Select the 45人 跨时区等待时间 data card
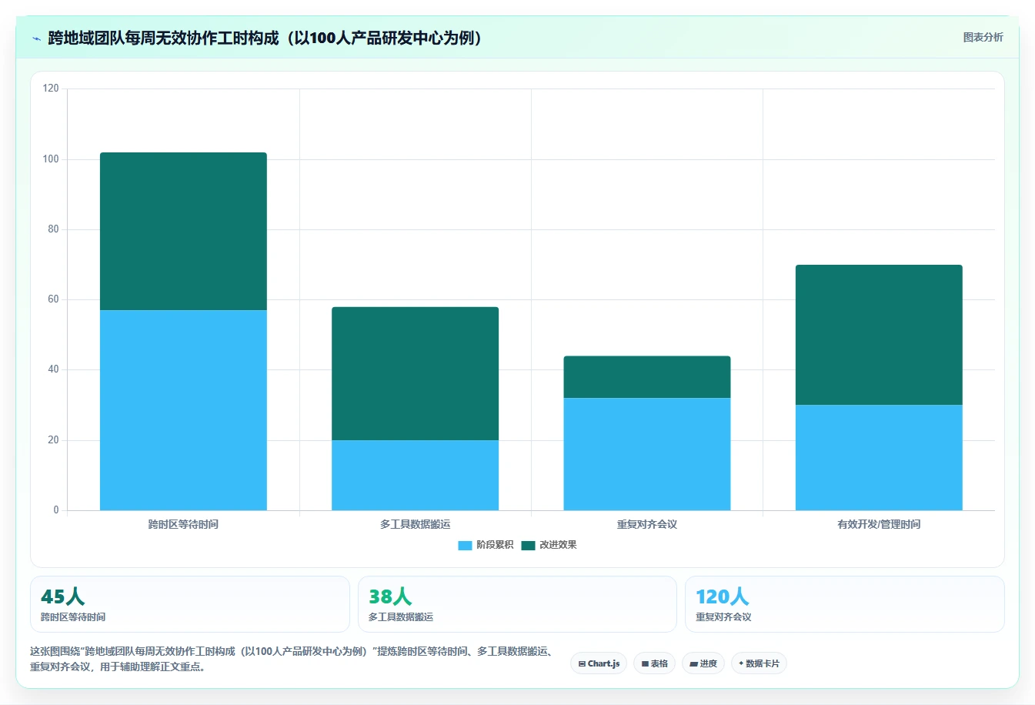This screenshot has width=1035, height=705. (190, 604)
